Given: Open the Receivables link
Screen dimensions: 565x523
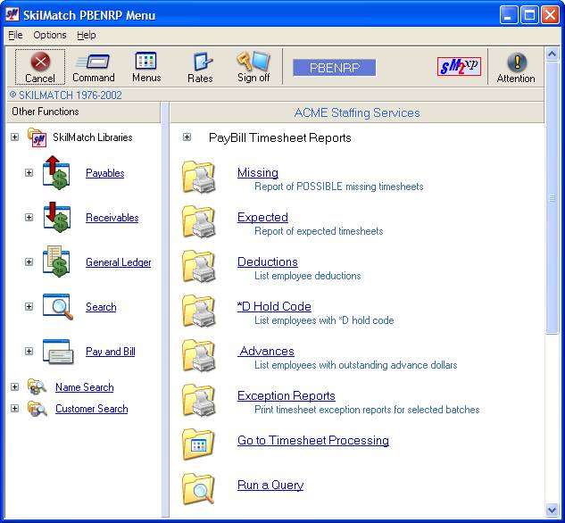Looking at the screenshot, I should (112, 218).
